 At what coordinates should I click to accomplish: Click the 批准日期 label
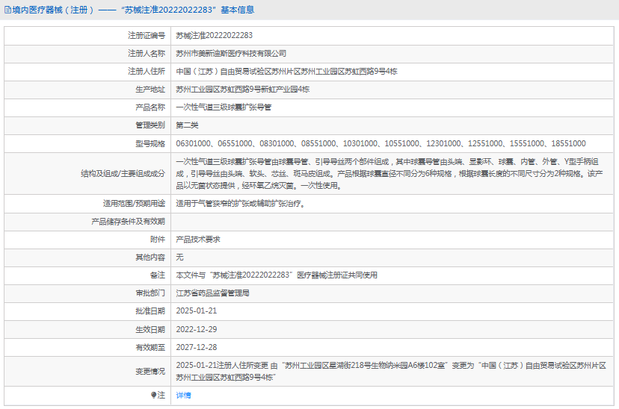150,311
